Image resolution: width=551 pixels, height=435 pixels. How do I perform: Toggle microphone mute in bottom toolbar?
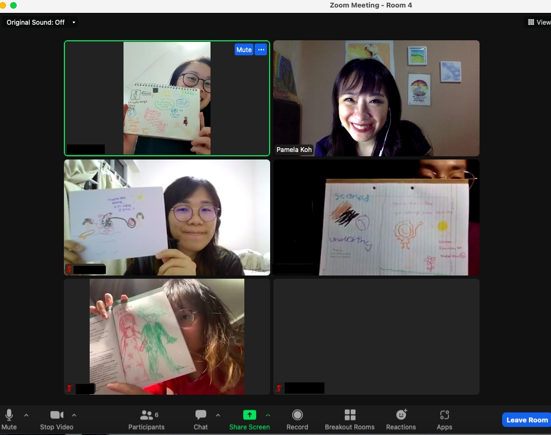tap(9, 415)
